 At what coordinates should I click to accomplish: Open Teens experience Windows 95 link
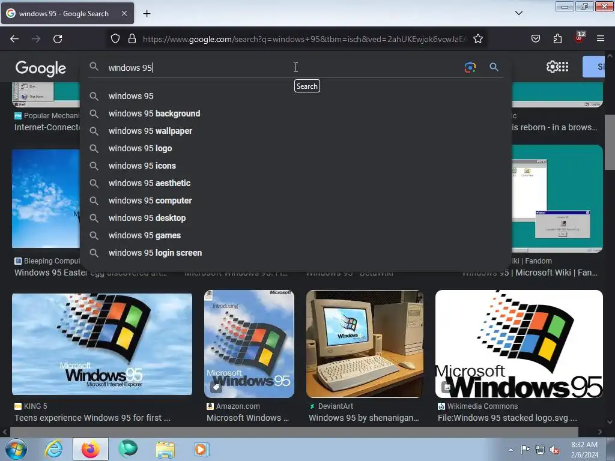tap(92, 418)
